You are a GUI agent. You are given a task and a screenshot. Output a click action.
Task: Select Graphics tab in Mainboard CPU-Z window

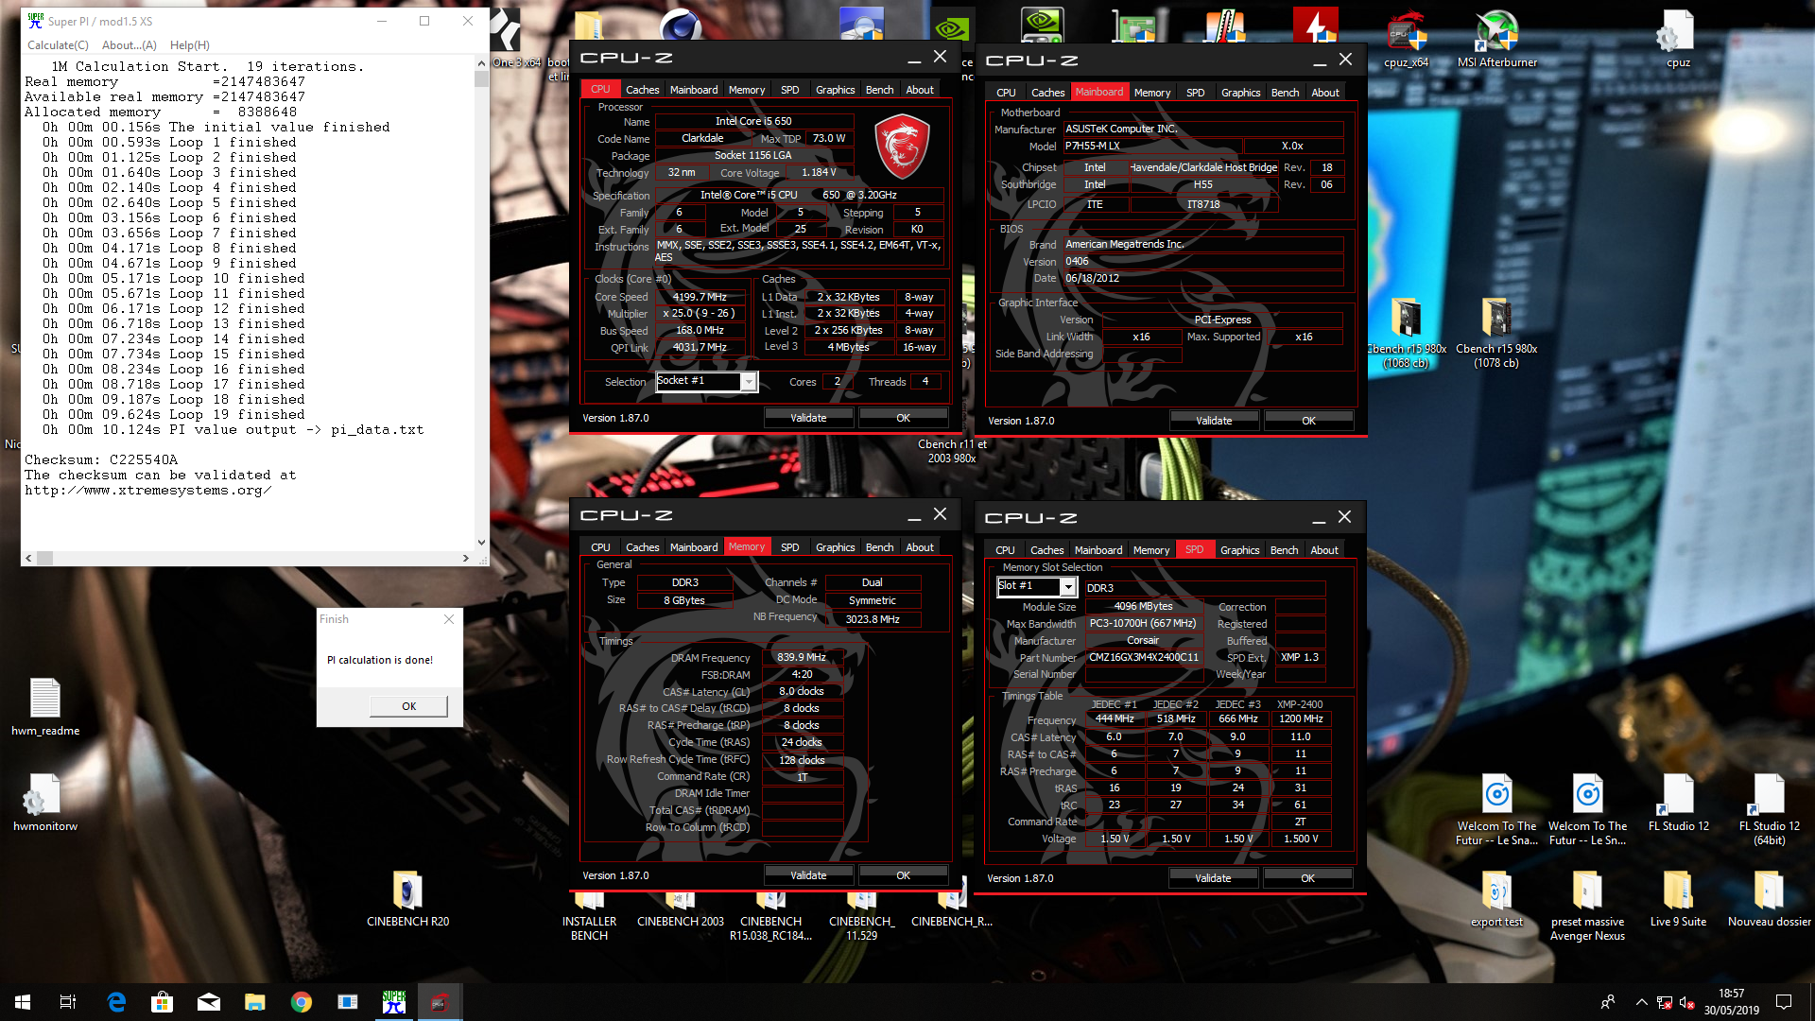pos(1240,93)
